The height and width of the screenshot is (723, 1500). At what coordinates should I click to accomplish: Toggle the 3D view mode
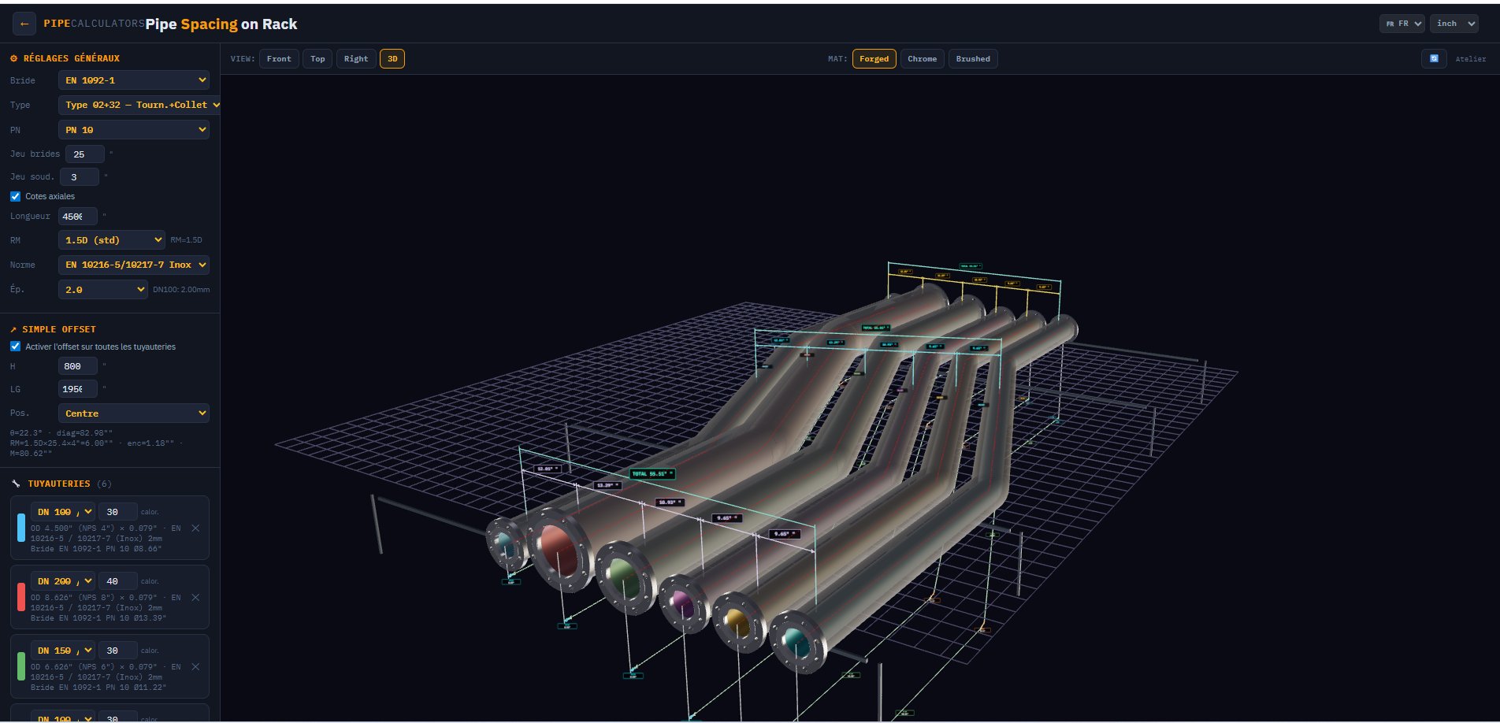click(x=392, y=58)
